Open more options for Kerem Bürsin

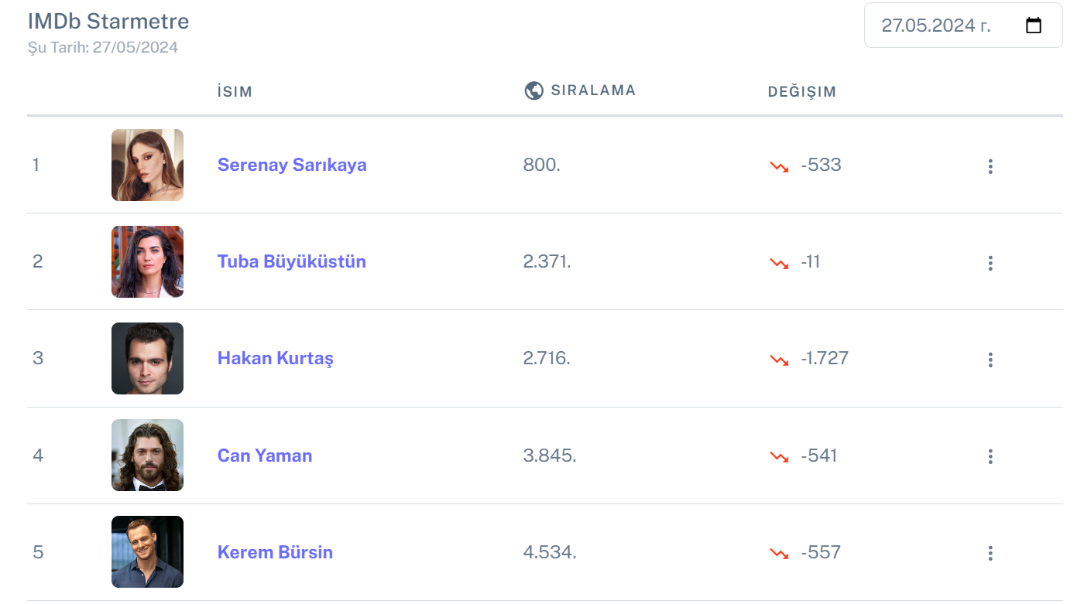tap(990, 553)
